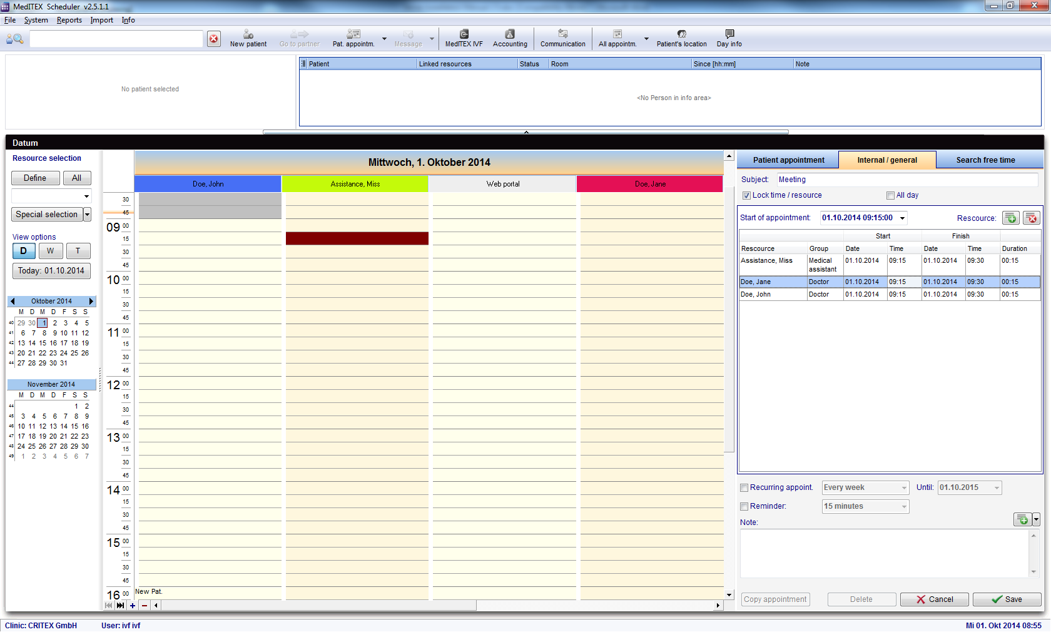Enable the Recurring appoint. checkbox
The height and width of the screenshot is (632, 1051).
tap(744, 487)
